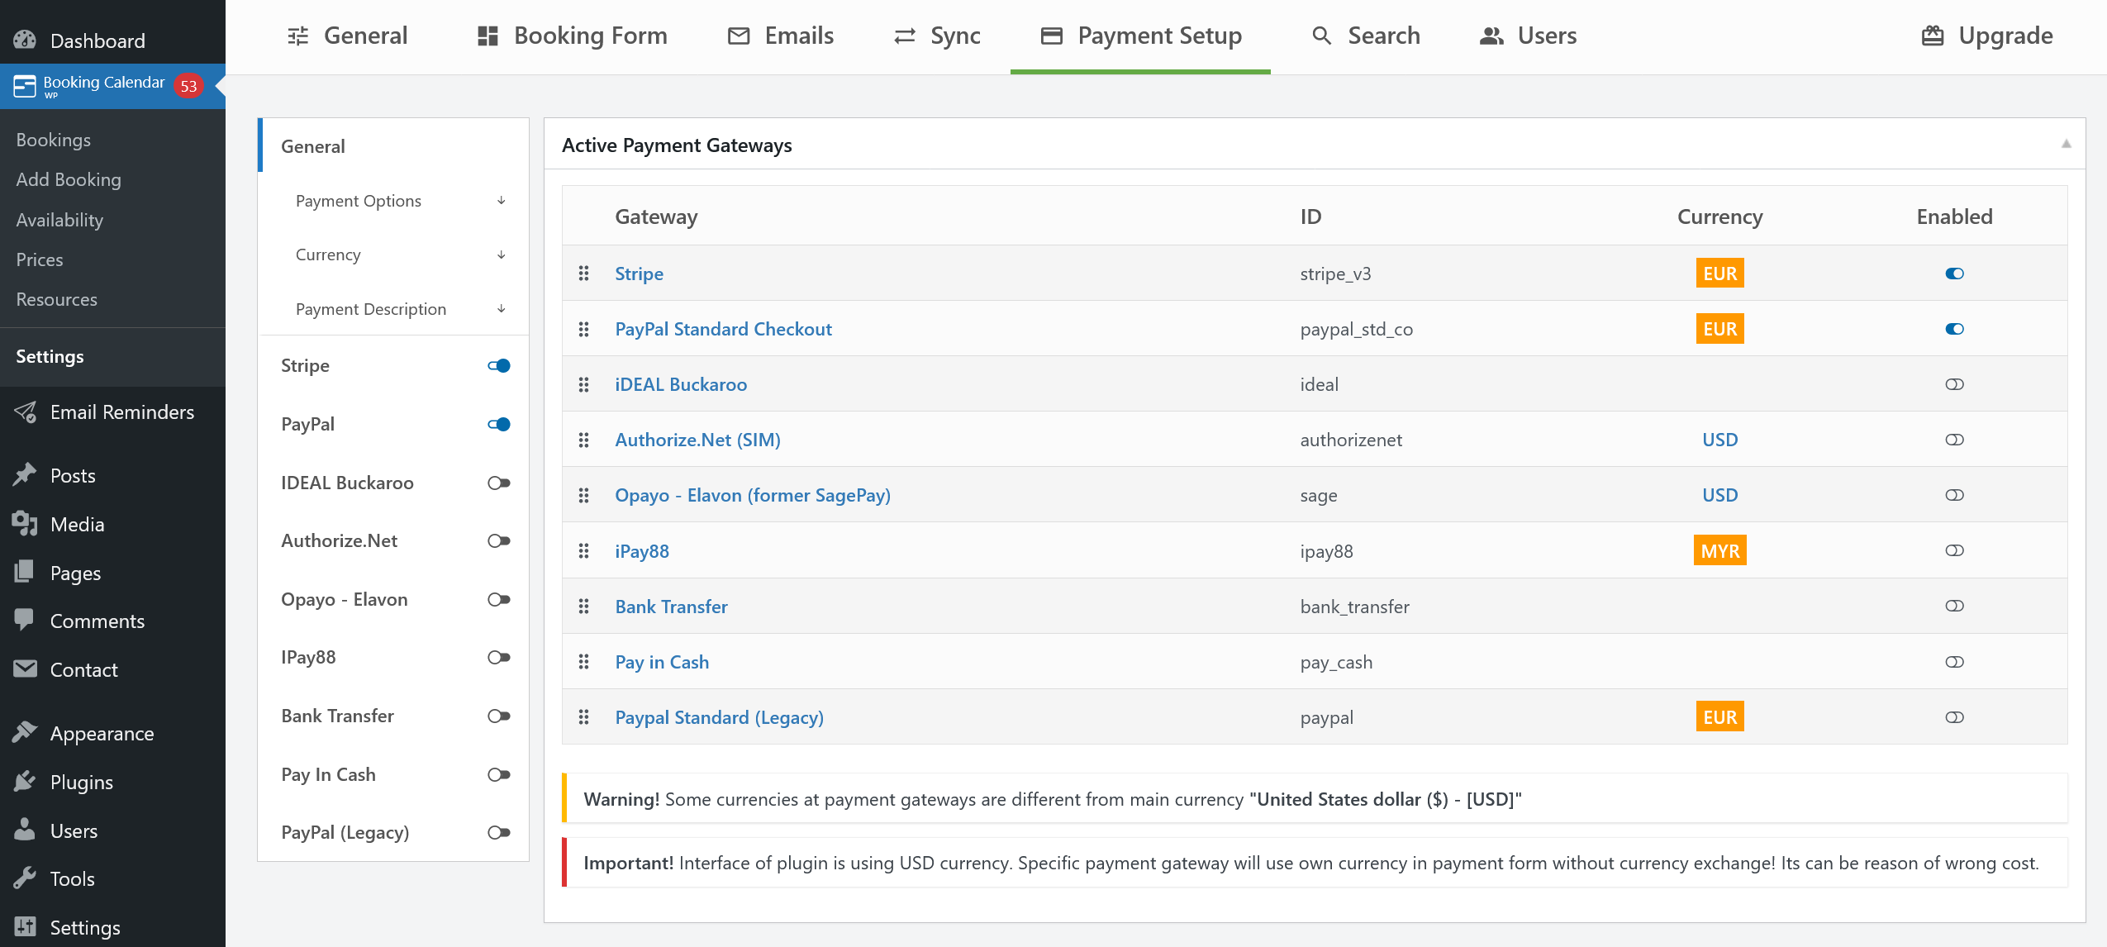Viewport: 2107px width, 947px height.
Task: Click the EUR badge for Paypal Standard (Legacy)
Action: point(1719,717)
